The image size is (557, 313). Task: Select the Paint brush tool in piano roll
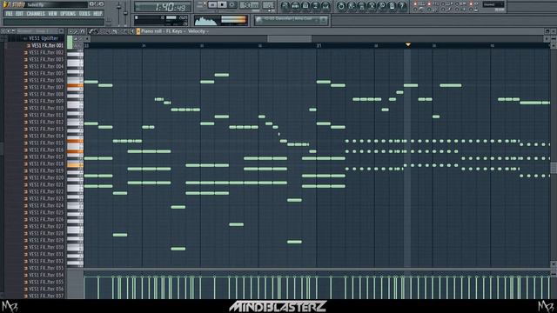(x=96, y=31)
